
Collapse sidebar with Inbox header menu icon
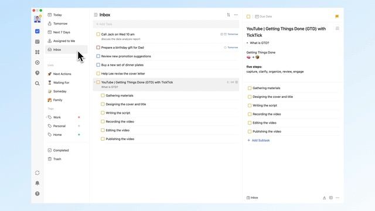pos(96,15)
